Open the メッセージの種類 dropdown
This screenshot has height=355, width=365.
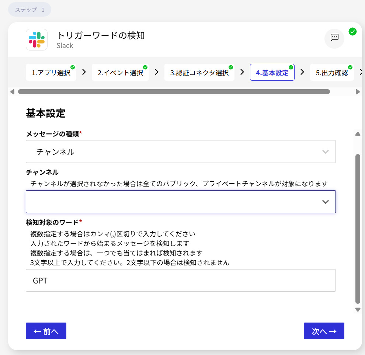[x=181, y=152]
